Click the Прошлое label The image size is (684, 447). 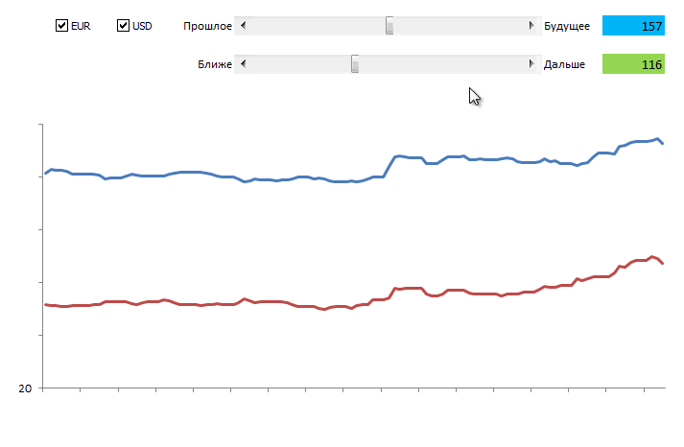point(207,26)
